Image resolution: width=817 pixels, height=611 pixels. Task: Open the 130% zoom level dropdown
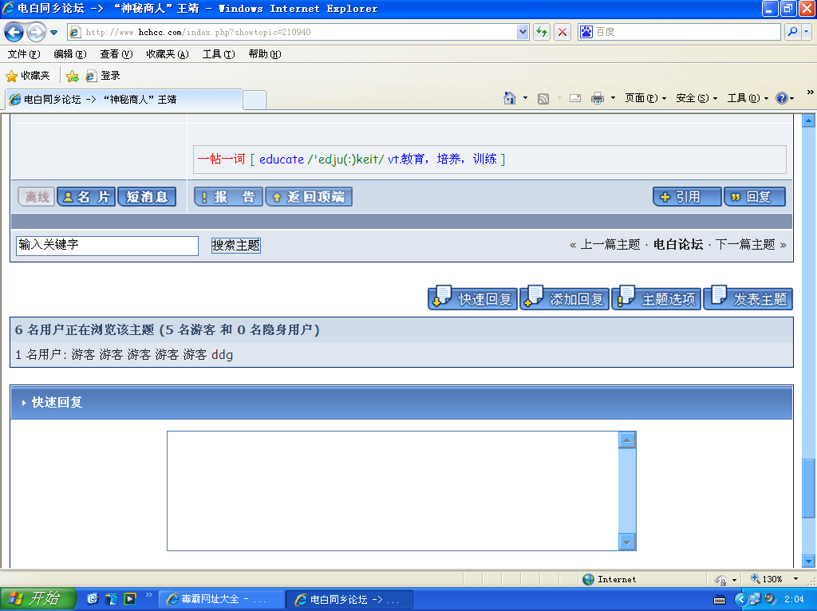click(x=795, y=579)
